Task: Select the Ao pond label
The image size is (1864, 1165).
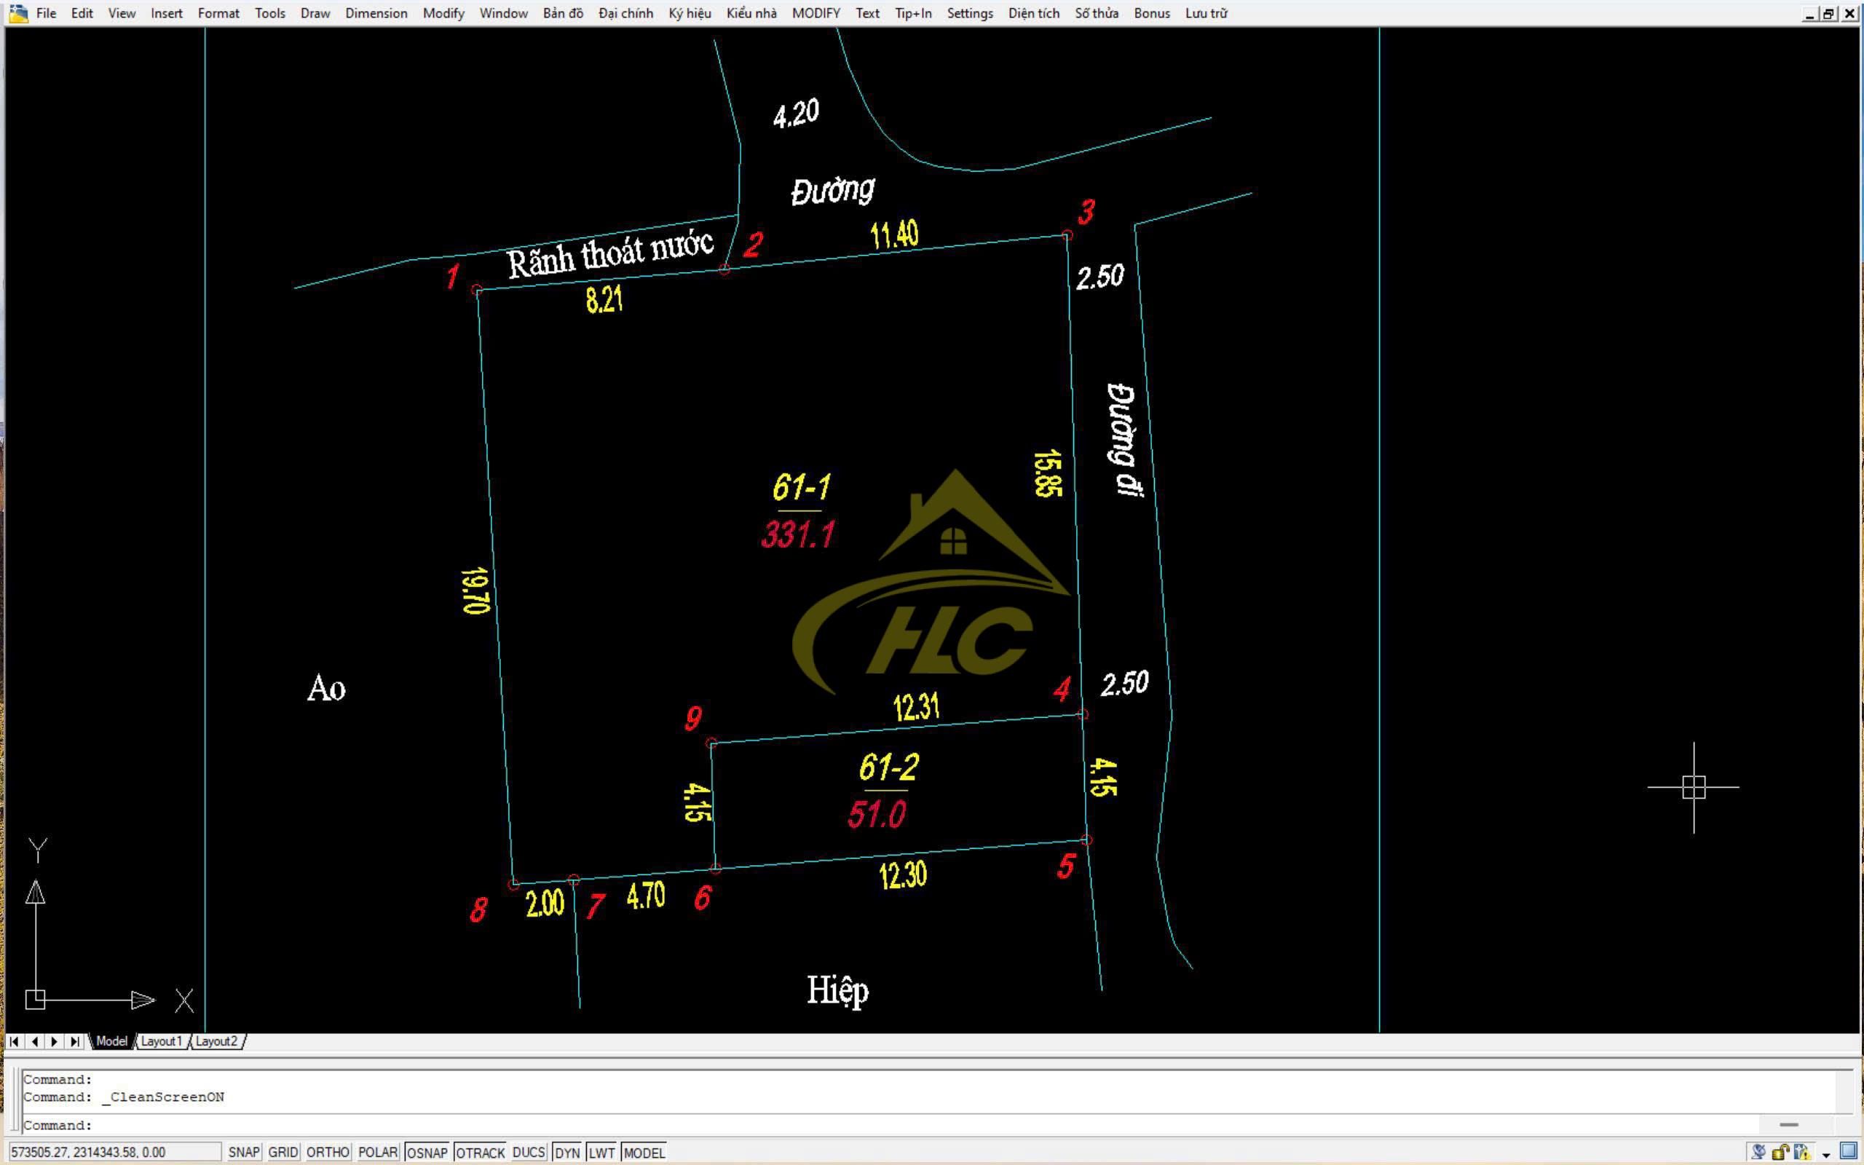Action: click(x=327, y=688)
